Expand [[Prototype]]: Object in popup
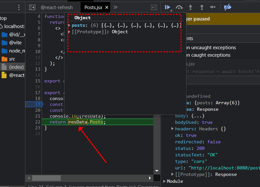Viewport: 260px width, 187px height. coord(69,32)
